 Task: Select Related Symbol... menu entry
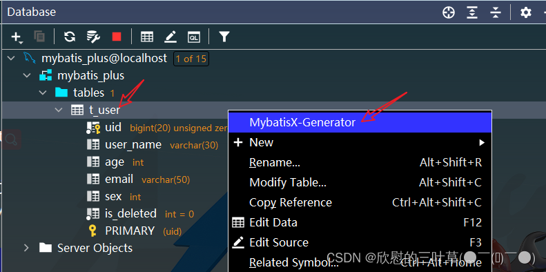[x=360, y=262]
